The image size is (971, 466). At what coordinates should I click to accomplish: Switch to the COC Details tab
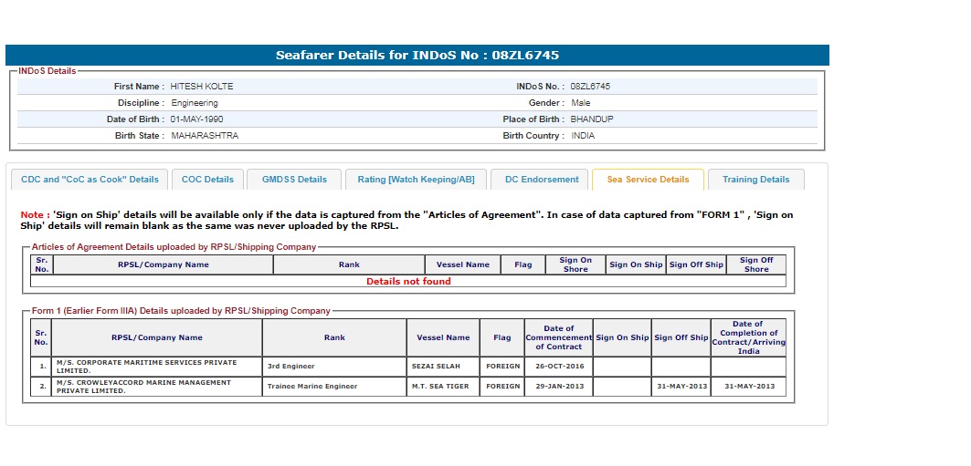click(207, 180)
